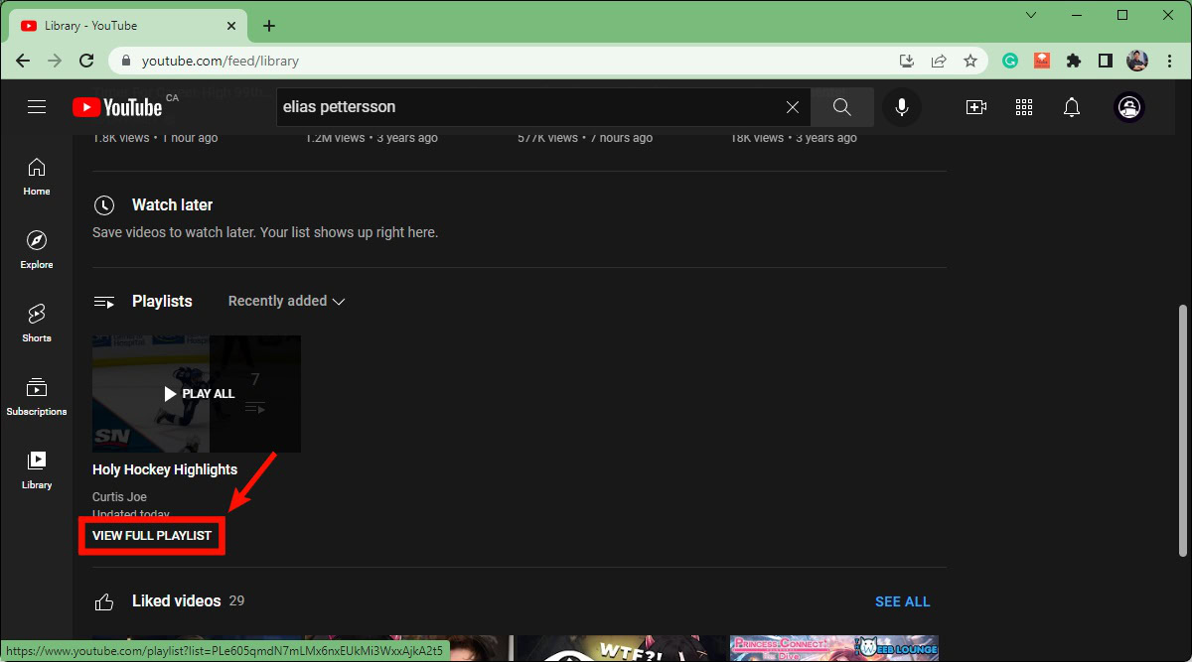Open the Princess Connect liked video thumbnail
The width and height of the screenshot is (1192, 662).
(x=834, y=649)
